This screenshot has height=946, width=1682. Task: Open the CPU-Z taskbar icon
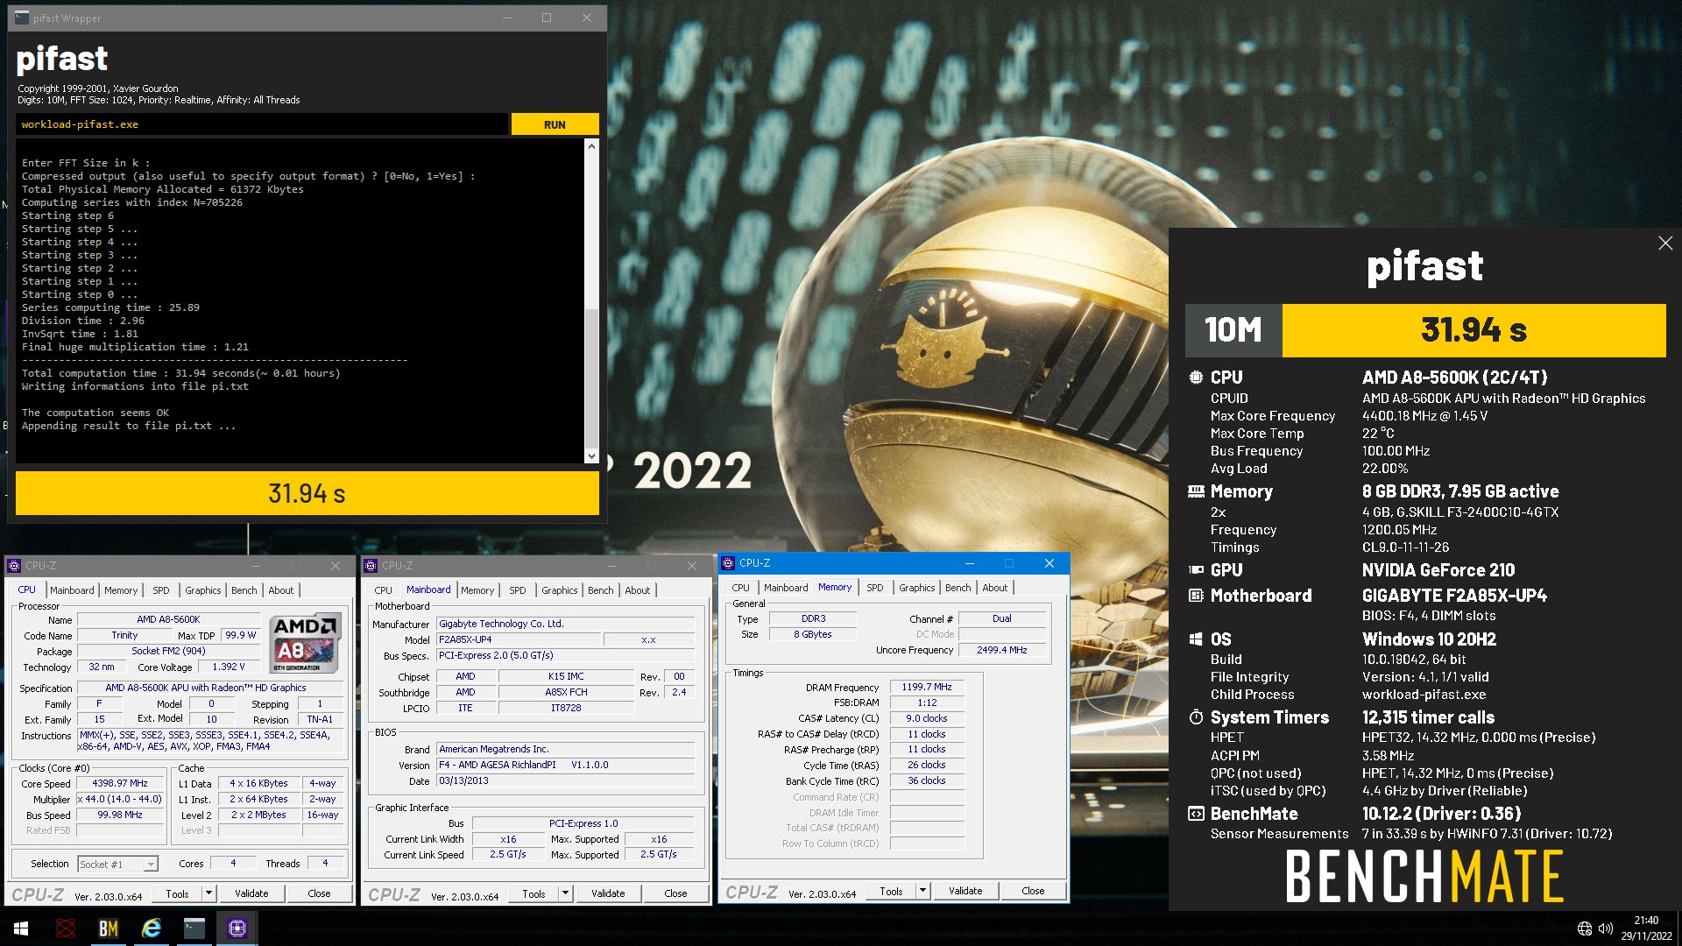click(237, 928)
